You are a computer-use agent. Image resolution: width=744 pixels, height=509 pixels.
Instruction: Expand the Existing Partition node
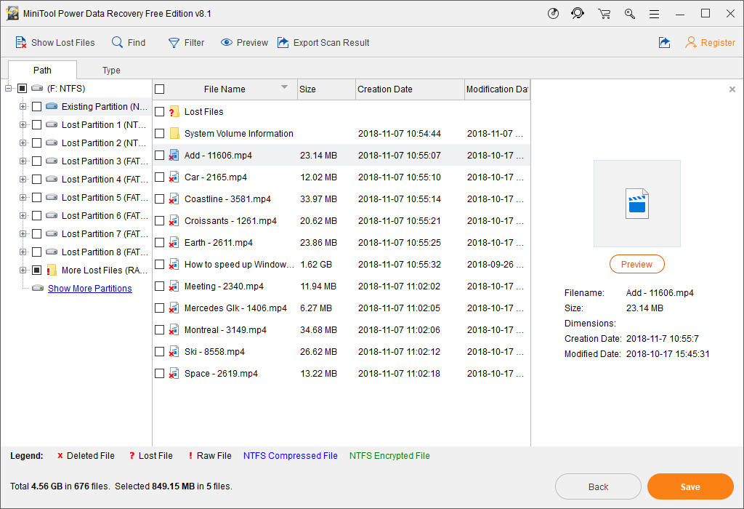click(23, 107)
